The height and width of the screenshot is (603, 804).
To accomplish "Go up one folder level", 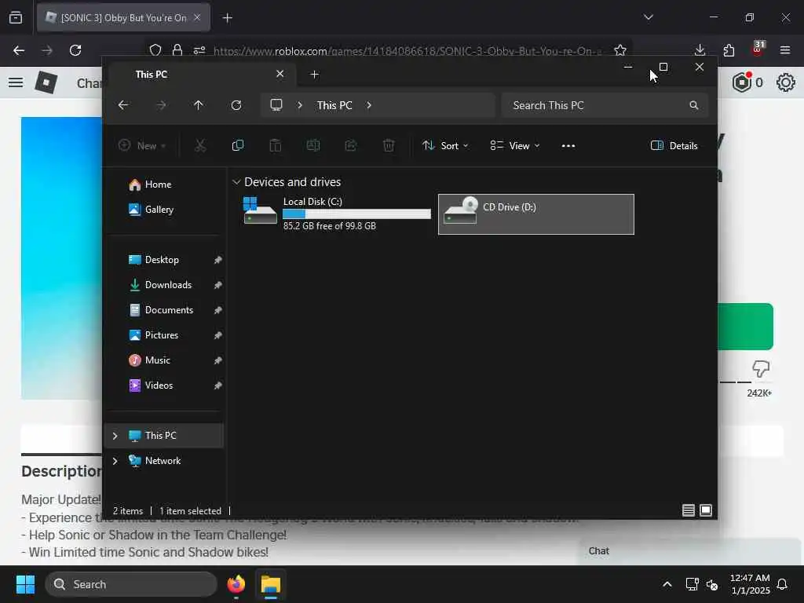I will (199, 105).
